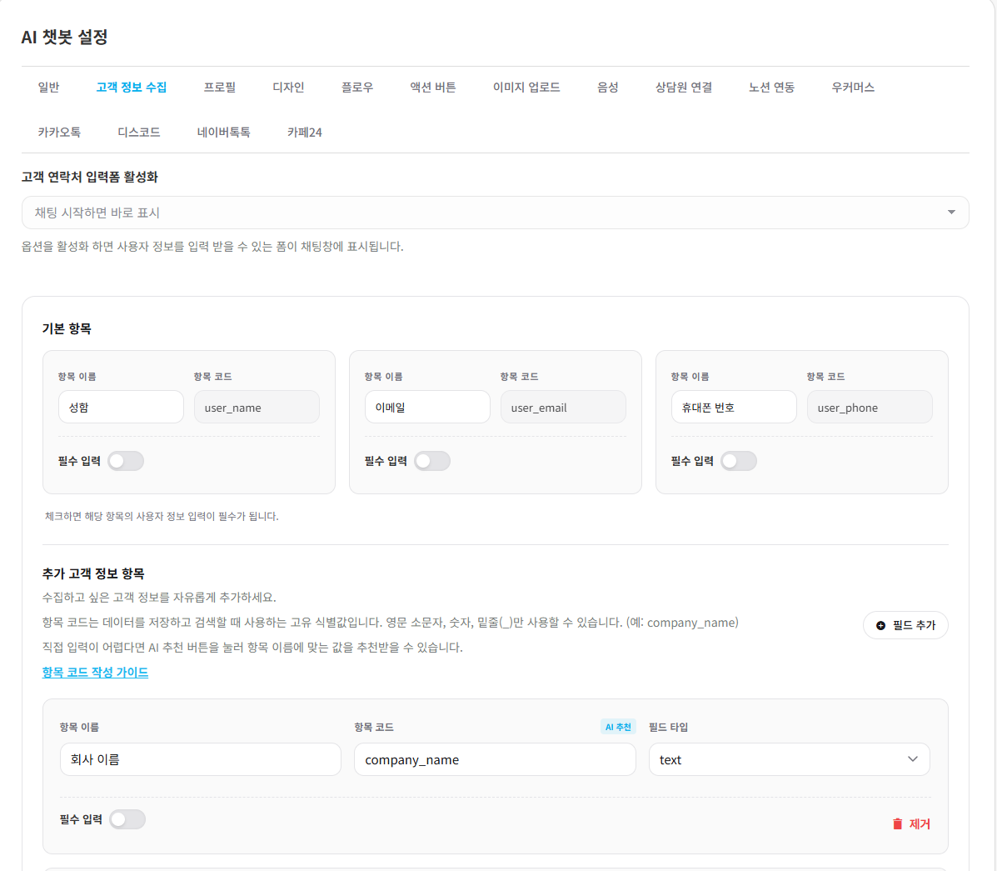The width and height of the screenshot is (997, 871).
Task: Open the 우커머스 tab
Action: click(x=853, y=88)
